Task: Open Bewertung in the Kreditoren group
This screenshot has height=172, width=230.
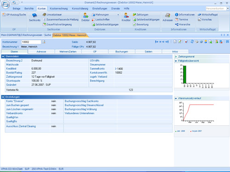Action: 141,24
